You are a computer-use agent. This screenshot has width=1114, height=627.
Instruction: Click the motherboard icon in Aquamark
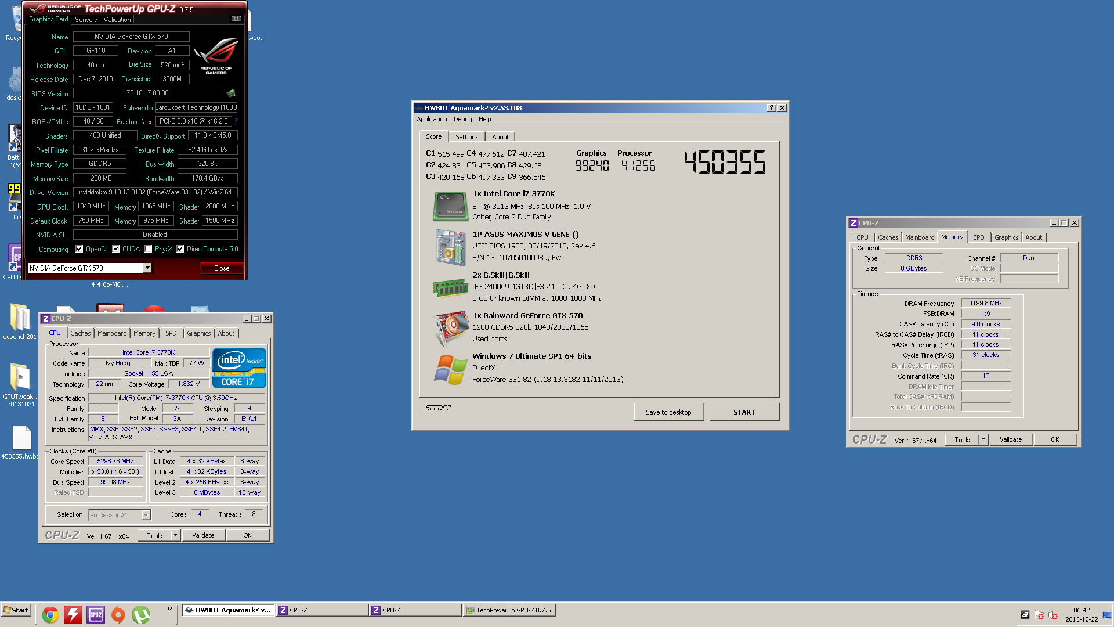point(451,247)
